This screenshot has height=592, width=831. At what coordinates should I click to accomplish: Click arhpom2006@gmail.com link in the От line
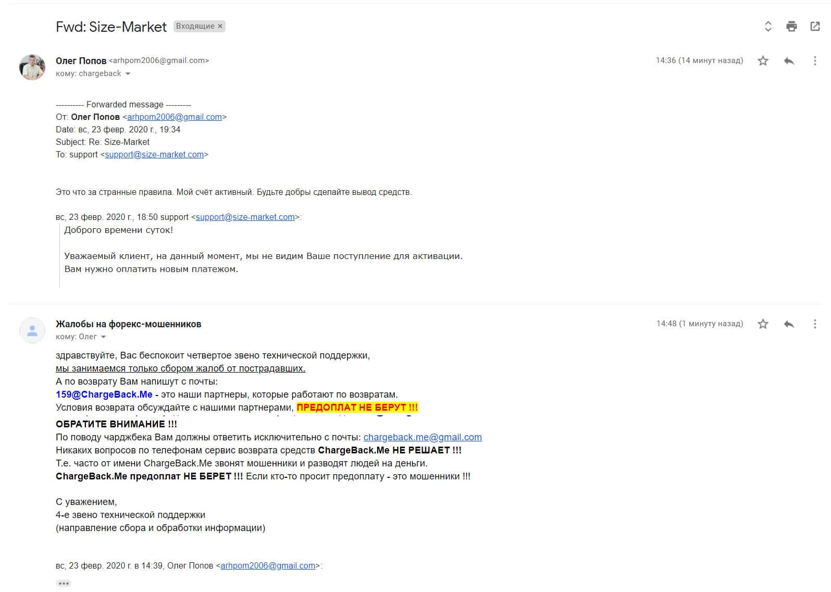(x=175, y=117)
